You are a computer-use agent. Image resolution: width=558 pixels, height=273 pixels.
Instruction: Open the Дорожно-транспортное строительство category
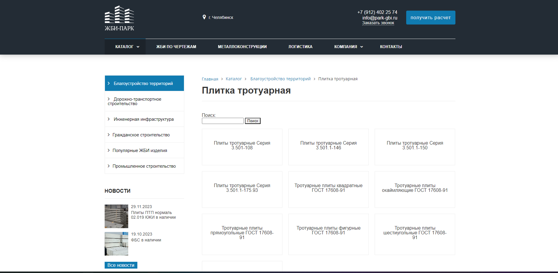point(137,101)
